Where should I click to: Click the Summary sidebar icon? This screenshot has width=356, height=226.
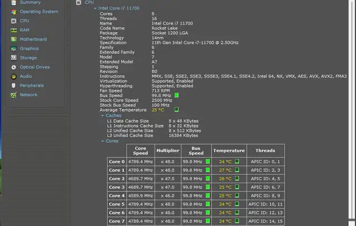[x=13, y=2]
